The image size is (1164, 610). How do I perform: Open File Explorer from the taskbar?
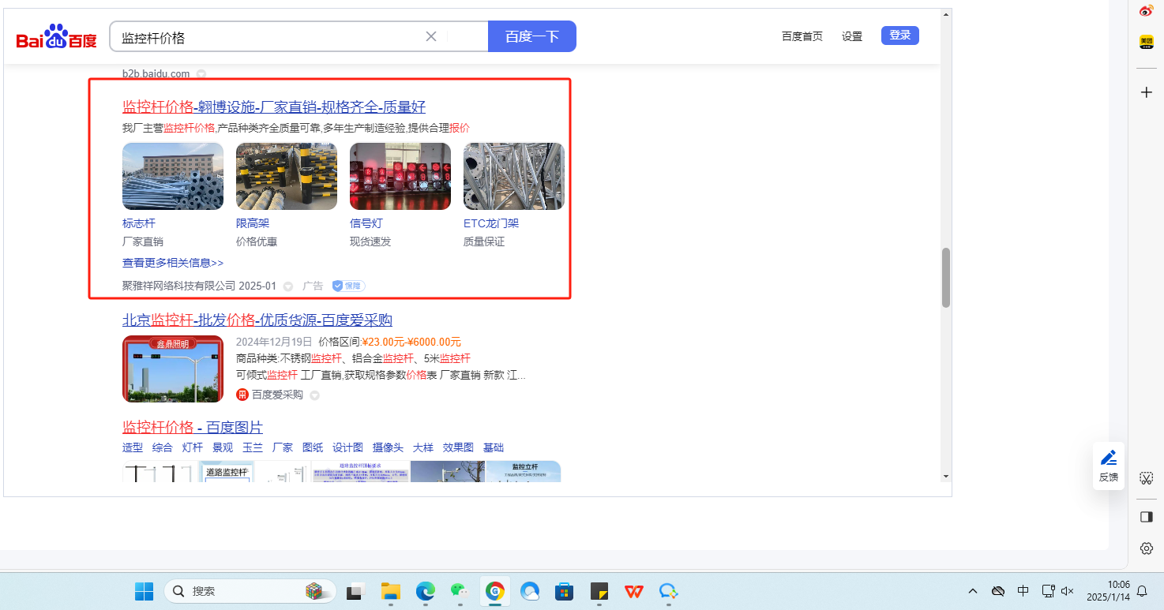pyautogui.click(x=391, y=591)
